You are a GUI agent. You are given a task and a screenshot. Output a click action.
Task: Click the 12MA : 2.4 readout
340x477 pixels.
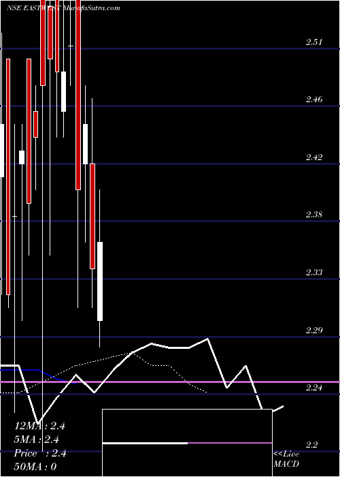[x=39, y=426]
